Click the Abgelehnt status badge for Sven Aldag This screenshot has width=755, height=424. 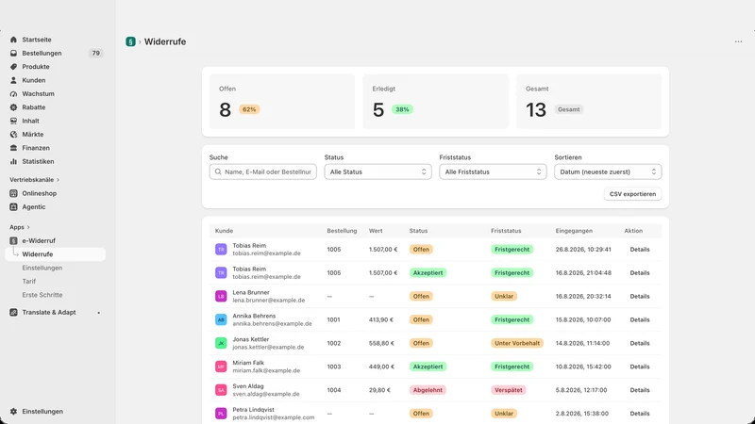click(428, 390)
